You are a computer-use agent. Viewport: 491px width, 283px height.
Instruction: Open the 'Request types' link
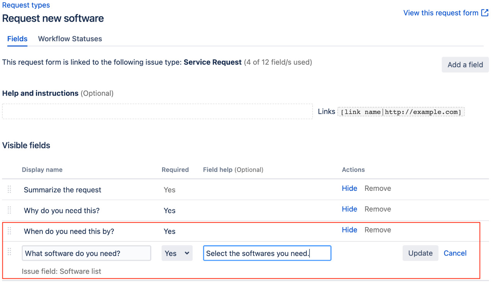[26, 5]
